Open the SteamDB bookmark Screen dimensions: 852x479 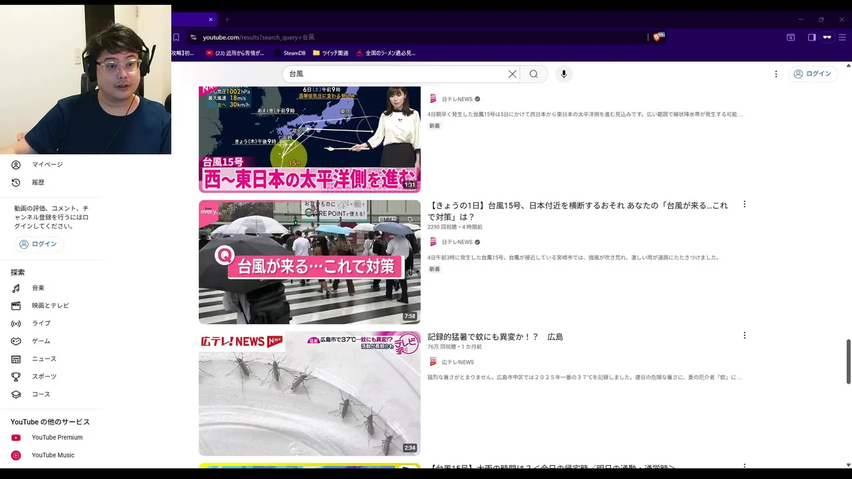(x=290, y=53)
